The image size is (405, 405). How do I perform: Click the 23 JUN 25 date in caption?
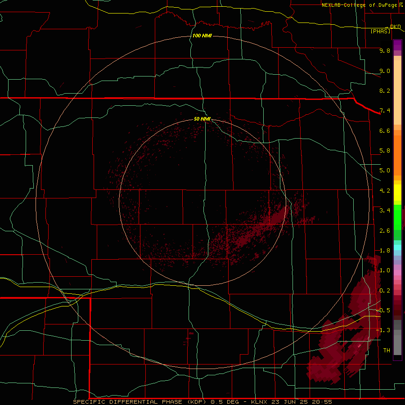point(290,402)
